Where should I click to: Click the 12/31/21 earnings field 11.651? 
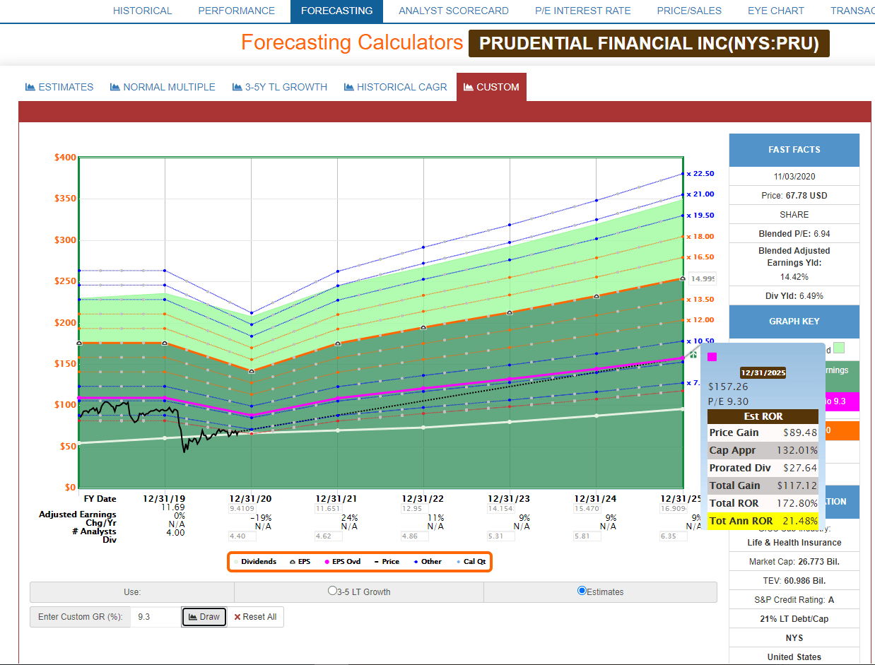pyautogui.click(x=327, y=508)
